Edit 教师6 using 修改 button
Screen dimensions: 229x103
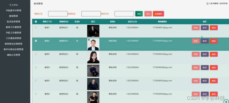tap(205, 94)
